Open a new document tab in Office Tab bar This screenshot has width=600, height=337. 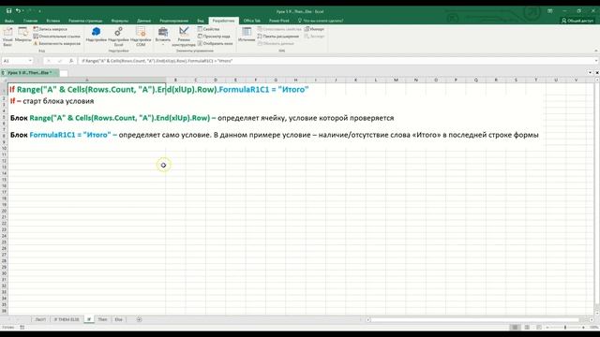click(x=64, y=73)
